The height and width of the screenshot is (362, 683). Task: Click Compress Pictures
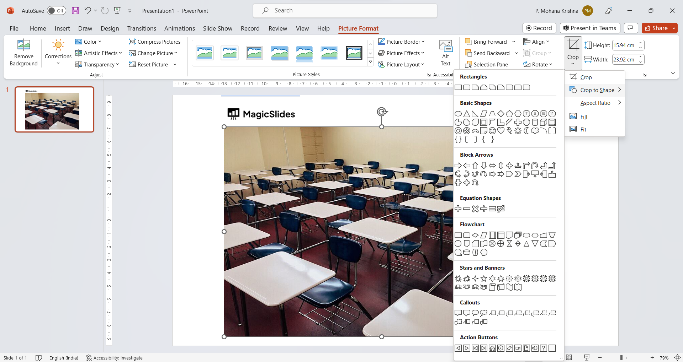point(154,42)
